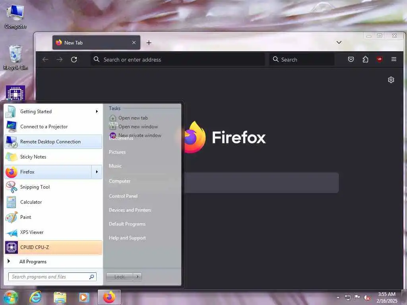Click the Windows Start orb
This screenshot has width=407, height=305.
coord(10,297)
